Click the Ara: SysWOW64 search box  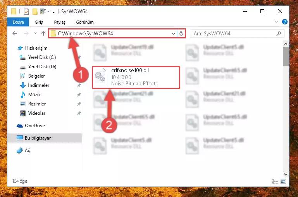[x=237, y=34]
